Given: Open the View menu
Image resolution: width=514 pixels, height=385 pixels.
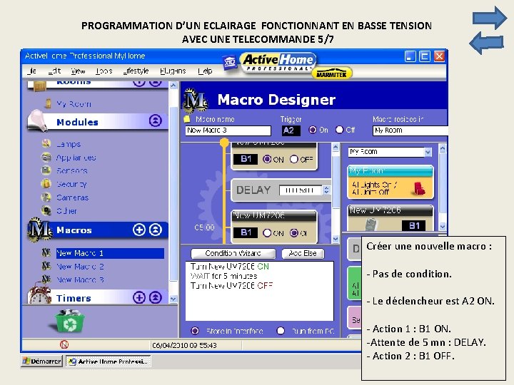Looking at the screenshot, I should click(x=78, y=71).
